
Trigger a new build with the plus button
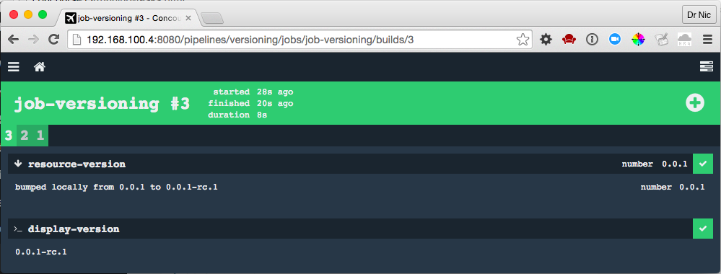[x=695, y=103]
